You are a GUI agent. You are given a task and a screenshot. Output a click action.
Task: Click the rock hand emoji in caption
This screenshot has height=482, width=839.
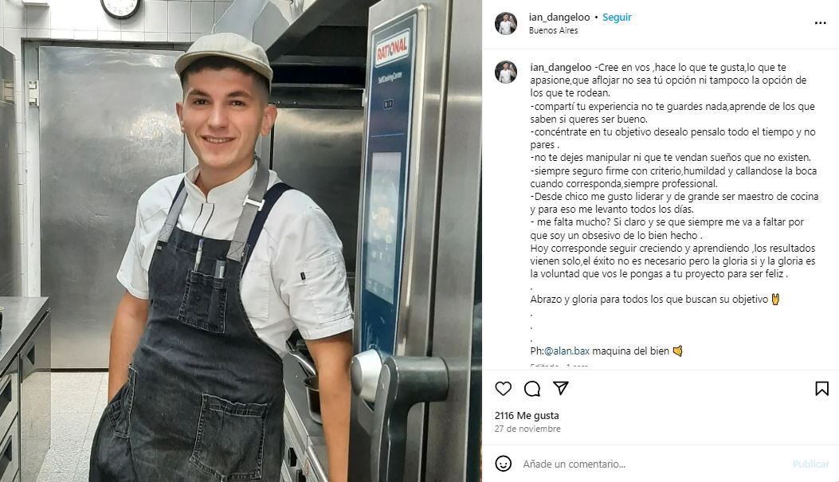(x=775, y=299)
